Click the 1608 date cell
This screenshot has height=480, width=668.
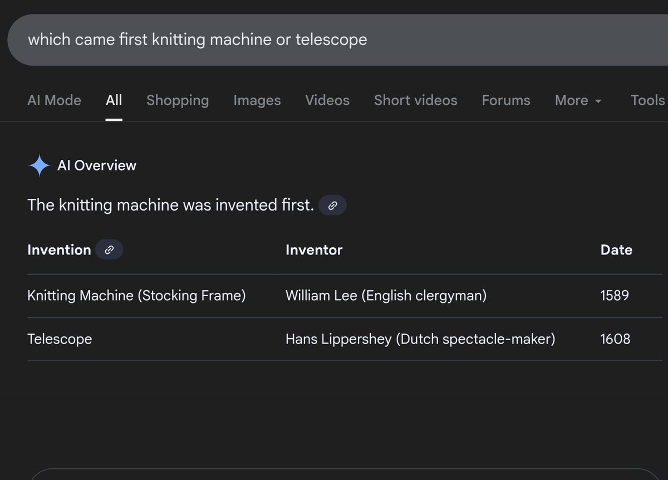pos(615,339)
